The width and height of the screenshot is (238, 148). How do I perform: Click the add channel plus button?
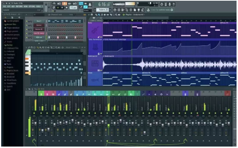[39, 43]
